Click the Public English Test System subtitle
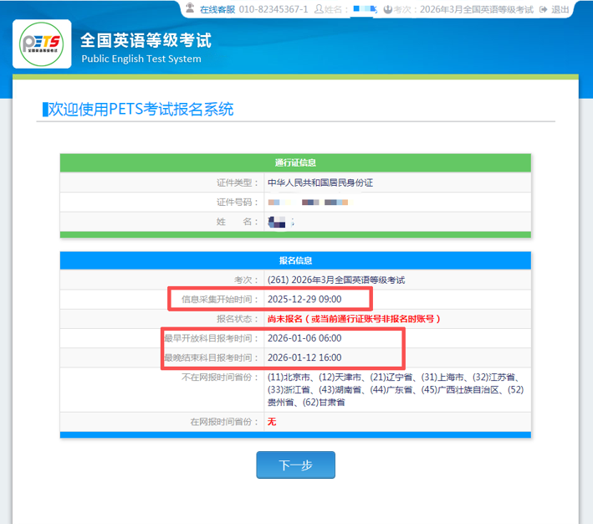The width and height of the screenshot is (593, 524). (141, 59)
